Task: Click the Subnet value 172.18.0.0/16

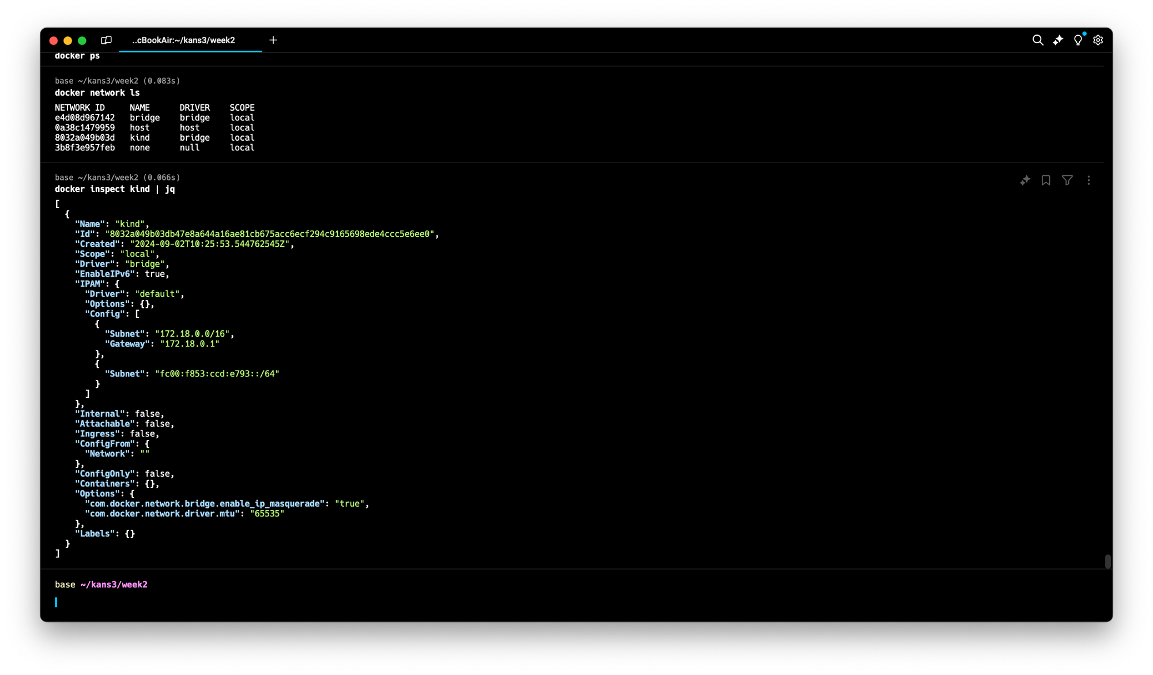Action: [192, 334]
